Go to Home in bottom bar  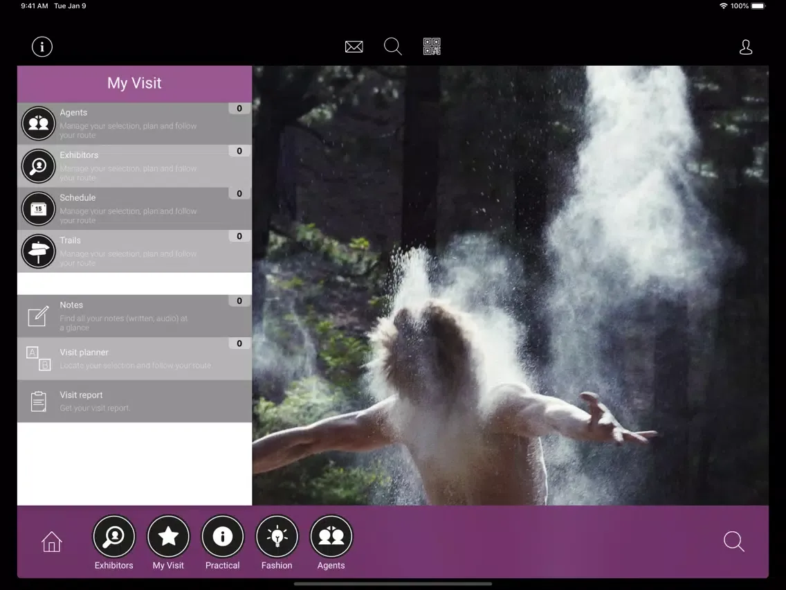tap(52, 542)
